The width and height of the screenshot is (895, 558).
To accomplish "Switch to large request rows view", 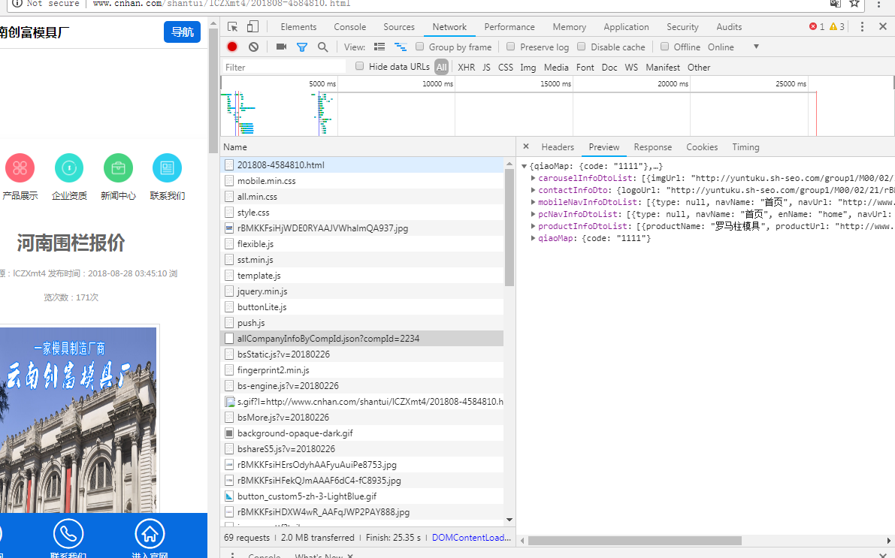I will tap(379, 47).
